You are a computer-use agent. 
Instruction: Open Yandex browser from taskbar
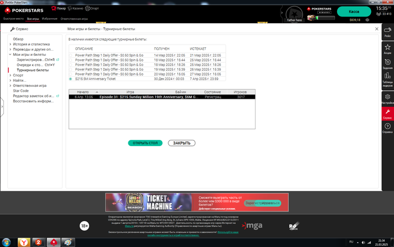[24, 242]
